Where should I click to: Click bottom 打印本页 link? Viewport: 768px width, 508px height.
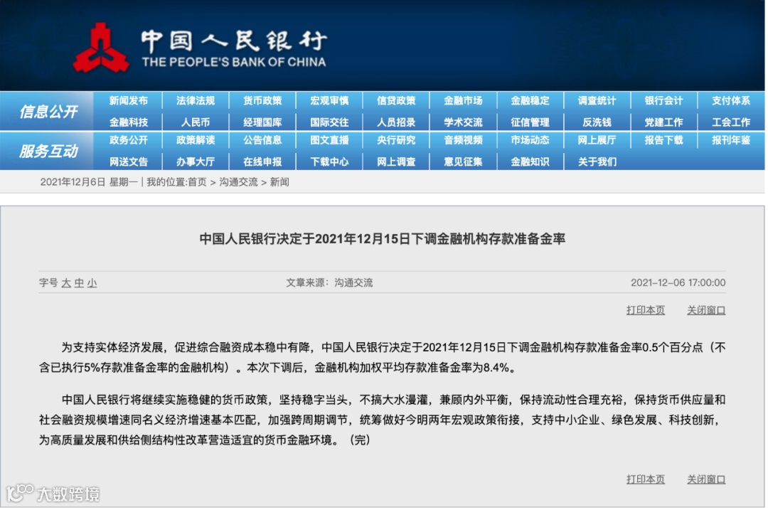646,479
